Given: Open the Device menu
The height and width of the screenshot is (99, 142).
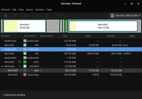Looking at the screenshot, I should pyautogui.click(x=29, y=9).
